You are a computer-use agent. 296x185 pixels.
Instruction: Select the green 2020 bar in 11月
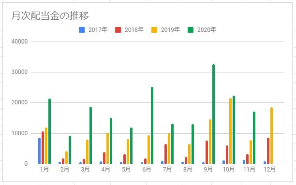point(254,138)
